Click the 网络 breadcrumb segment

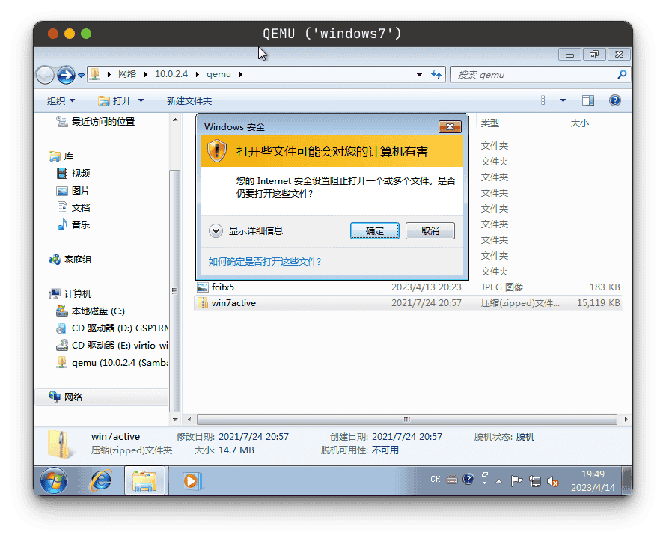(127, 74)
